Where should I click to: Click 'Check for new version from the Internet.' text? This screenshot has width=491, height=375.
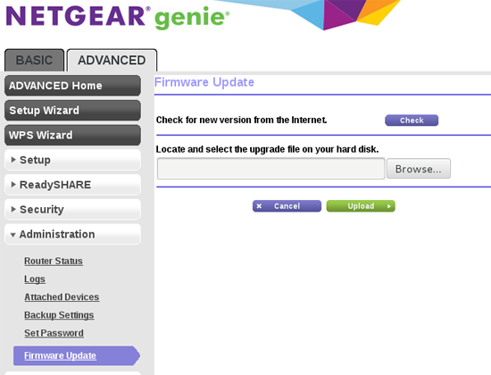[241, 120]
